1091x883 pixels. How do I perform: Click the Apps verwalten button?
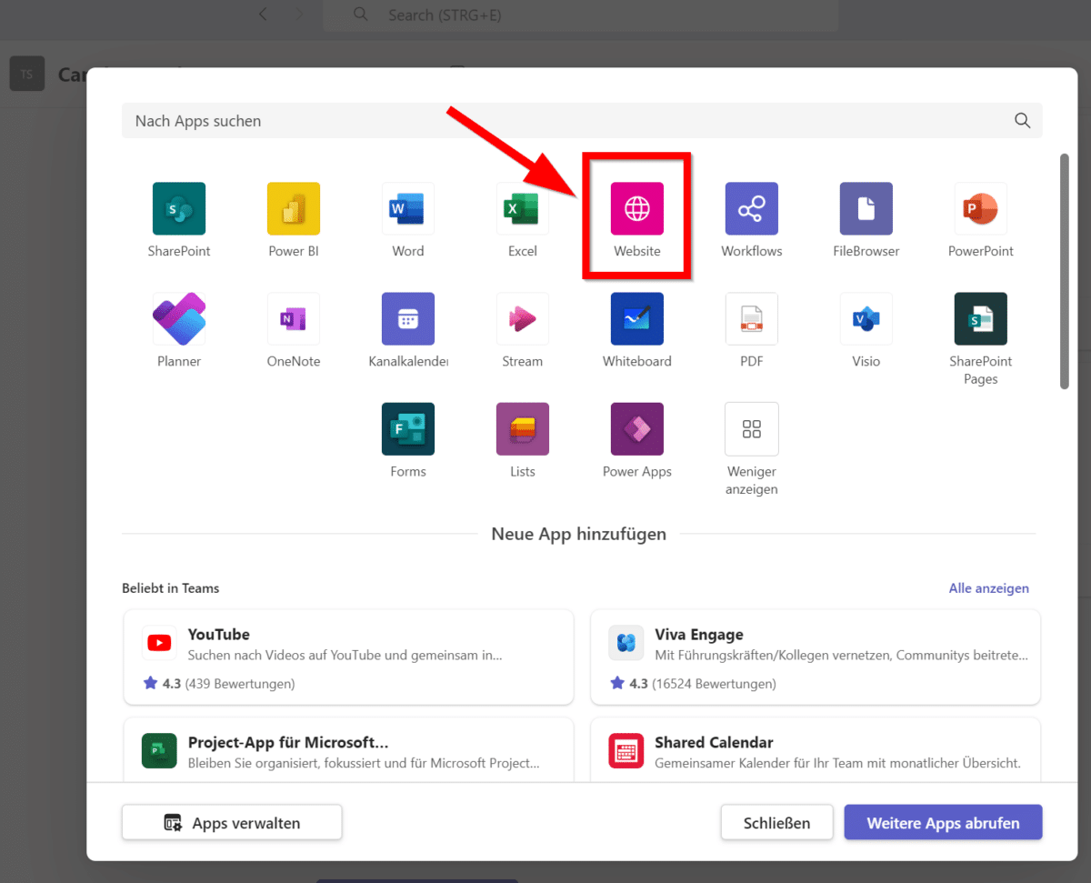point(232,823)
